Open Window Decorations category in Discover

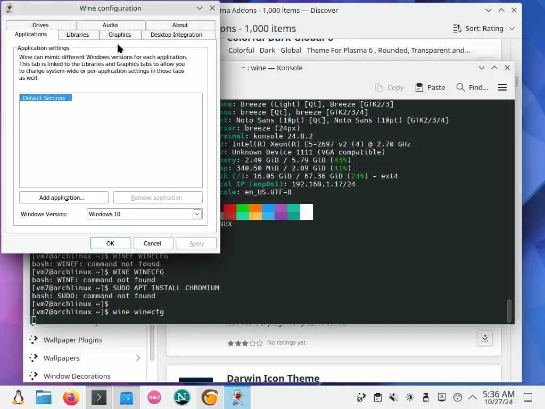[x=77, y=377]
